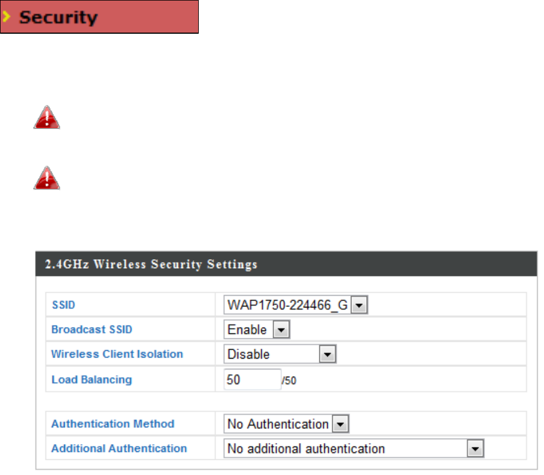This screenshot has height=475, width=544.
Task: Expand the No additional authentication dropdown
Action: point(346,449)
